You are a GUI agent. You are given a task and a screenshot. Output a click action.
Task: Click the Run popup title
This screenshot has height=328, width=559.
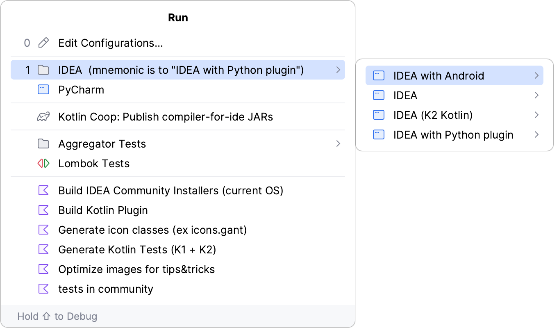(x=178, y=18)
